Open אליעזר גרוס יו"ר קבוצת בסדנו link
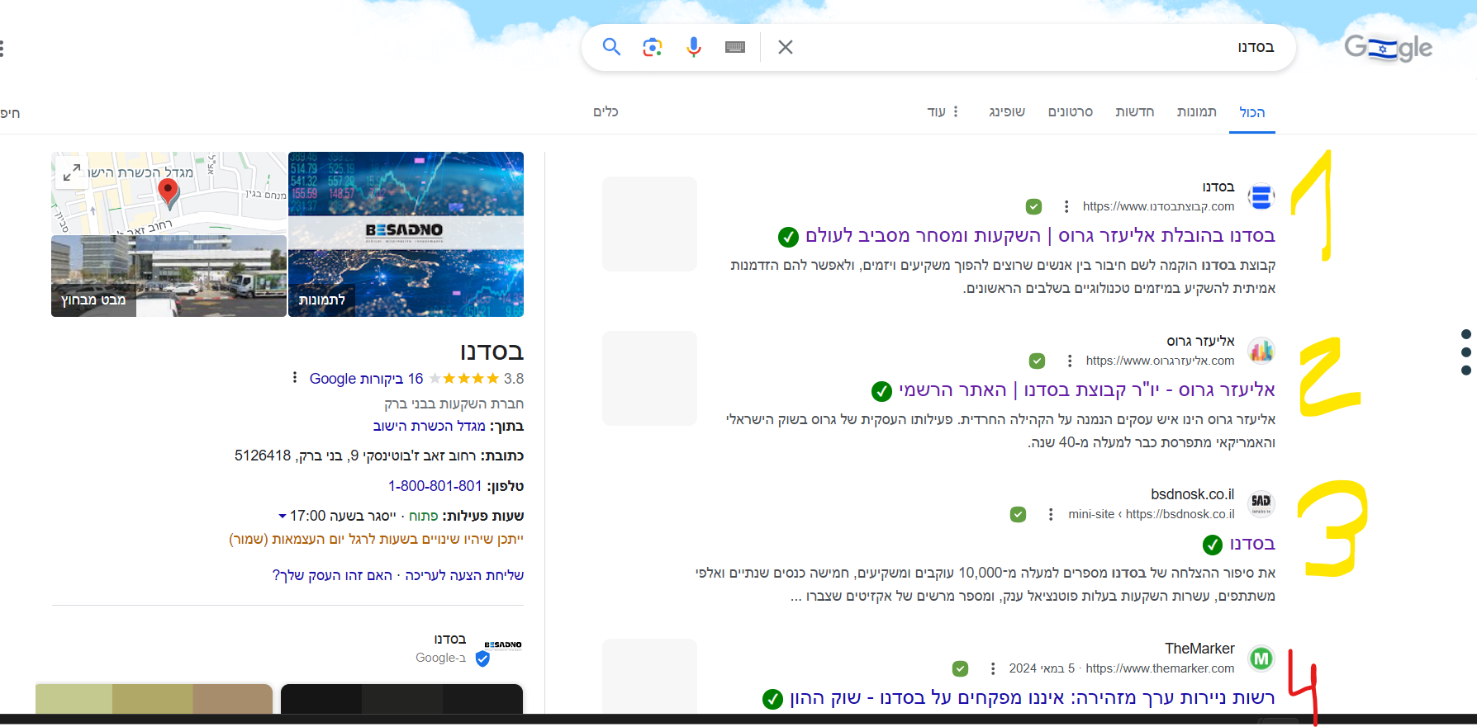The width and height of the screenshot is (1477, 727). tap(1087, 389)
